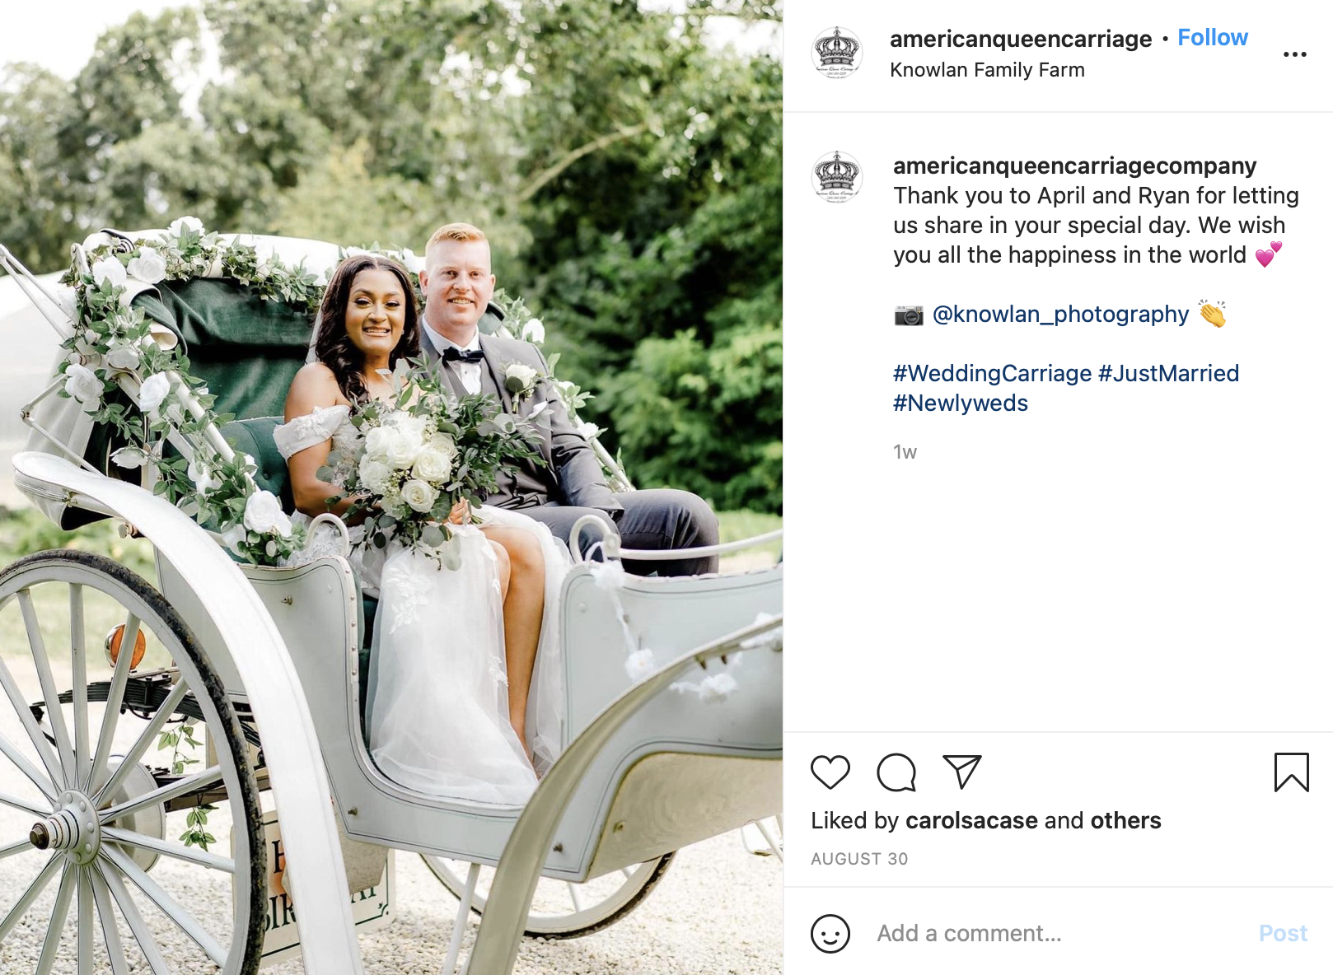Like the post with the heart icon
The image size is (1333, 975).
pos(830,772)
